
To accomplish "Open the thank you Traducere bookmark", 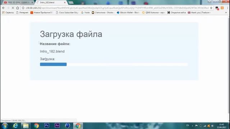I will click(199, 13).
